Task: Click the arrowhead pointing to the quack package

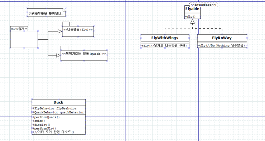Action: (58, 55)
